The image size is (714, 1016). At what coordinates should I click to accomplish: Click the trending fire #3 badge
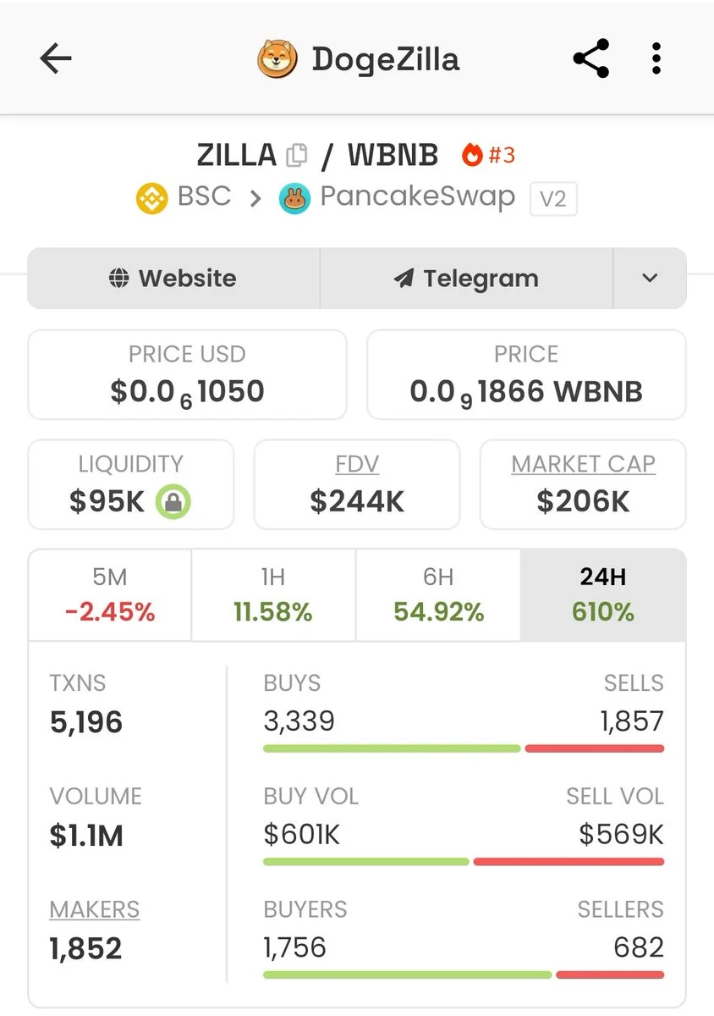pos(488,155)
